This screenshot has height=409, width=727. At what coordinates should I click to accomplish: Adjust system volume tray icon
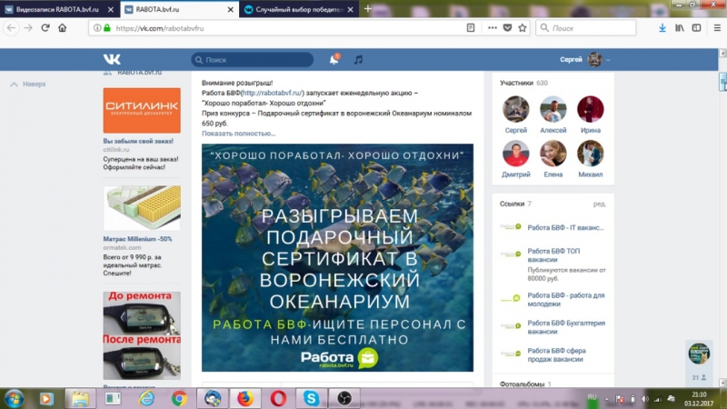point(645,399)
